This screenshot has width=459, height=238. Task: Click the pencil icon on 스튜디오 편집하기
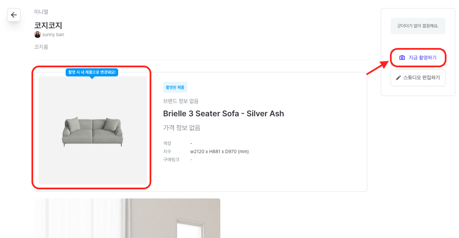pos(398,78)
